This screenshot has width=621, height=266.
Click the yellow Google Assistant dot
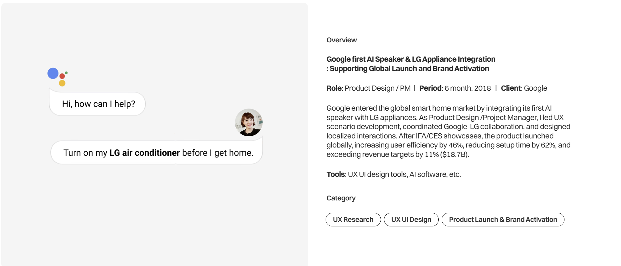[x=62, y=83]
